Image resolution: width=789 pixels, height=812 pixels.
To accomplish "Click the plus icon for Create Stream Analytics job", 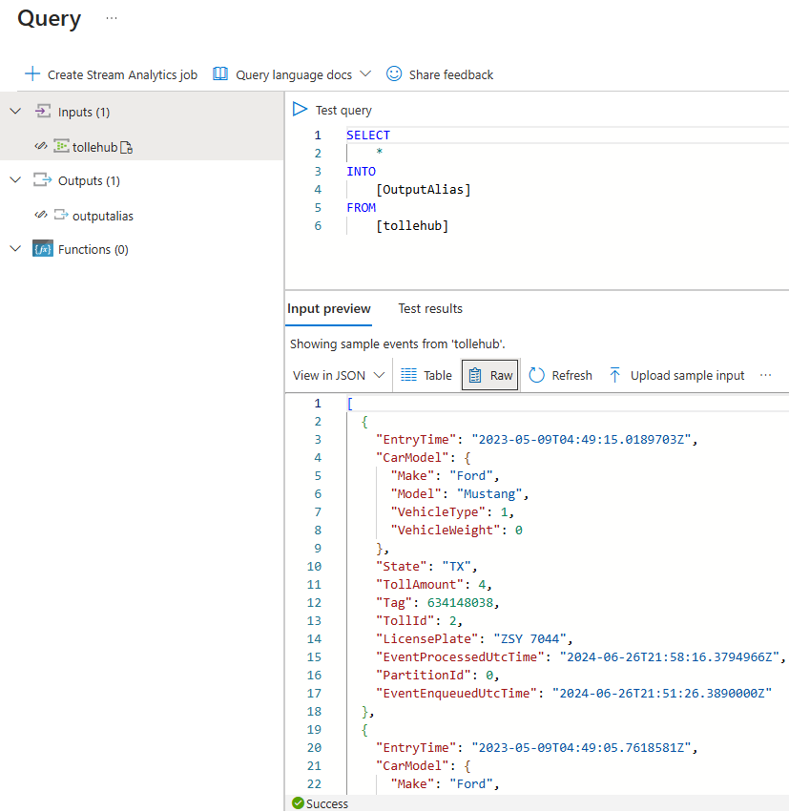I will (32, 74).
